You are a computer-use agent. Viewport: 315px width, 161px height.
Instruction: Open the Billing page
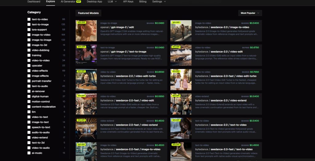[143, 2]
